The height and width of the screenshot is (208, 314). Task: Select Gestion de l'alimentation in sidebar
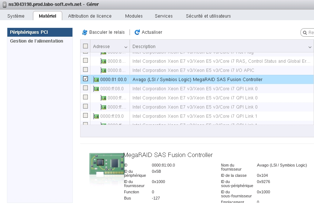click(37, 41)
